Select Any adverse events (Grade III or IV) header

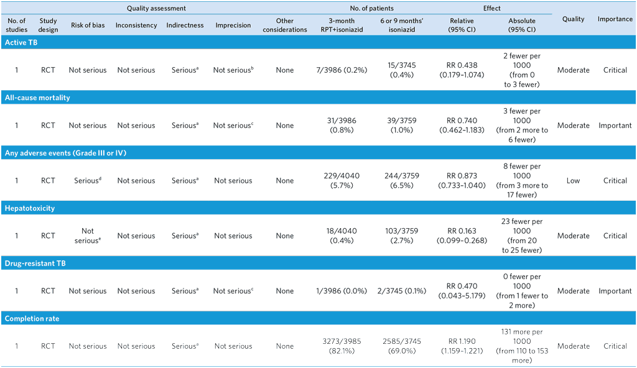(x=65, y=153)
